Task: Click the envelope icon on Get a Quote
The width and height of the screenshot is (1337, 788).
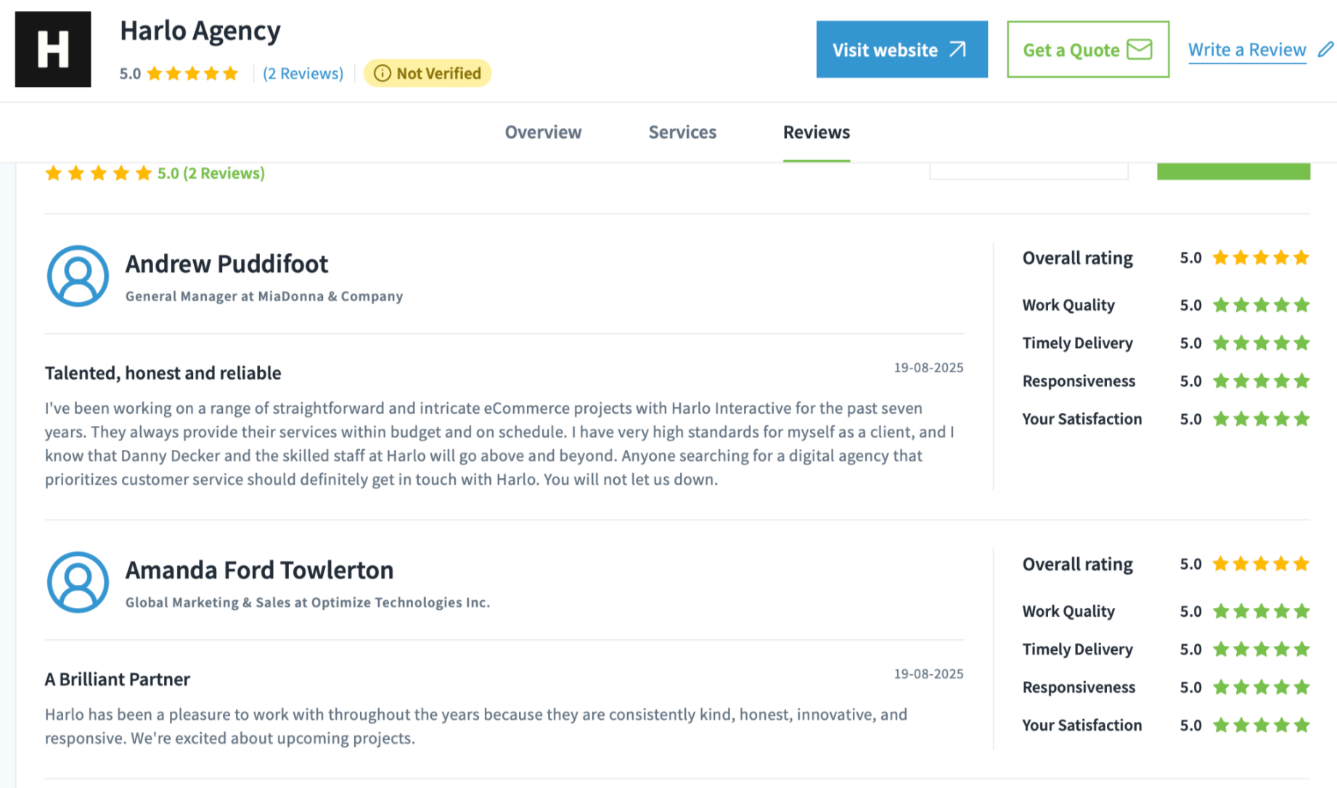Action: (x=1139, y=49)
